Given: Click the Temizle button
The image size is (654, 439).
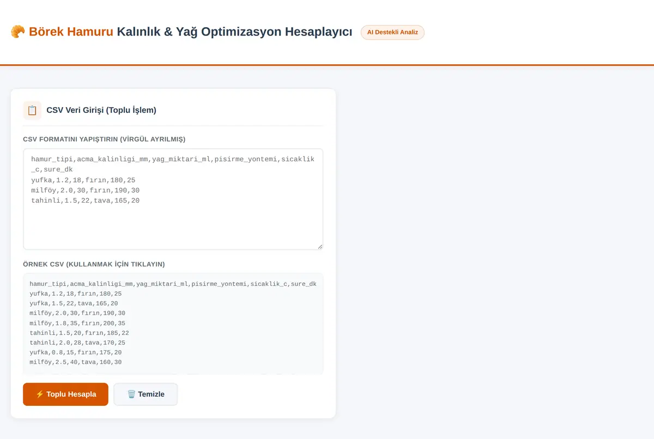Looking at the screenshot, I should [x=146, y=394].
